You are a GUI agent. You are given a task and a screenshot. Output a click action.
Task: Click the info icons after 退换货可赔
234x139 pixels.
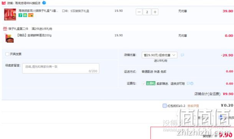tap(190, 83)
